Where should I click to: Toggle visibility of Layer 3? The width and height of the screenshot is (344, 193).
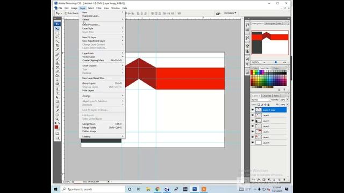click(x=253, y=127)
